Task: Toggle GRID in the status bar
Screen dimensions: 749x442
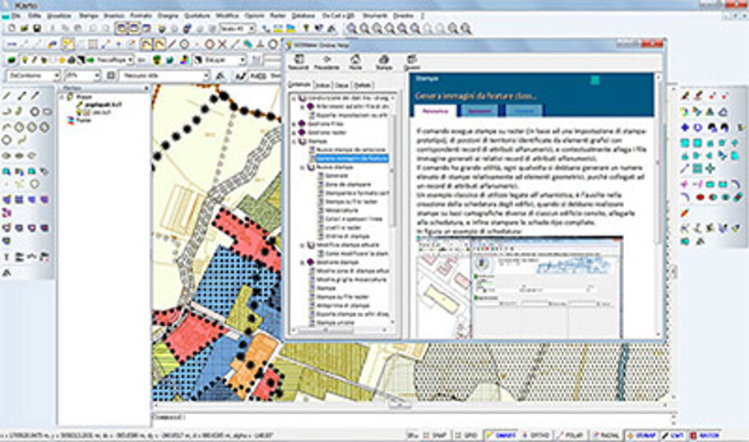Action: coord(469,435)
